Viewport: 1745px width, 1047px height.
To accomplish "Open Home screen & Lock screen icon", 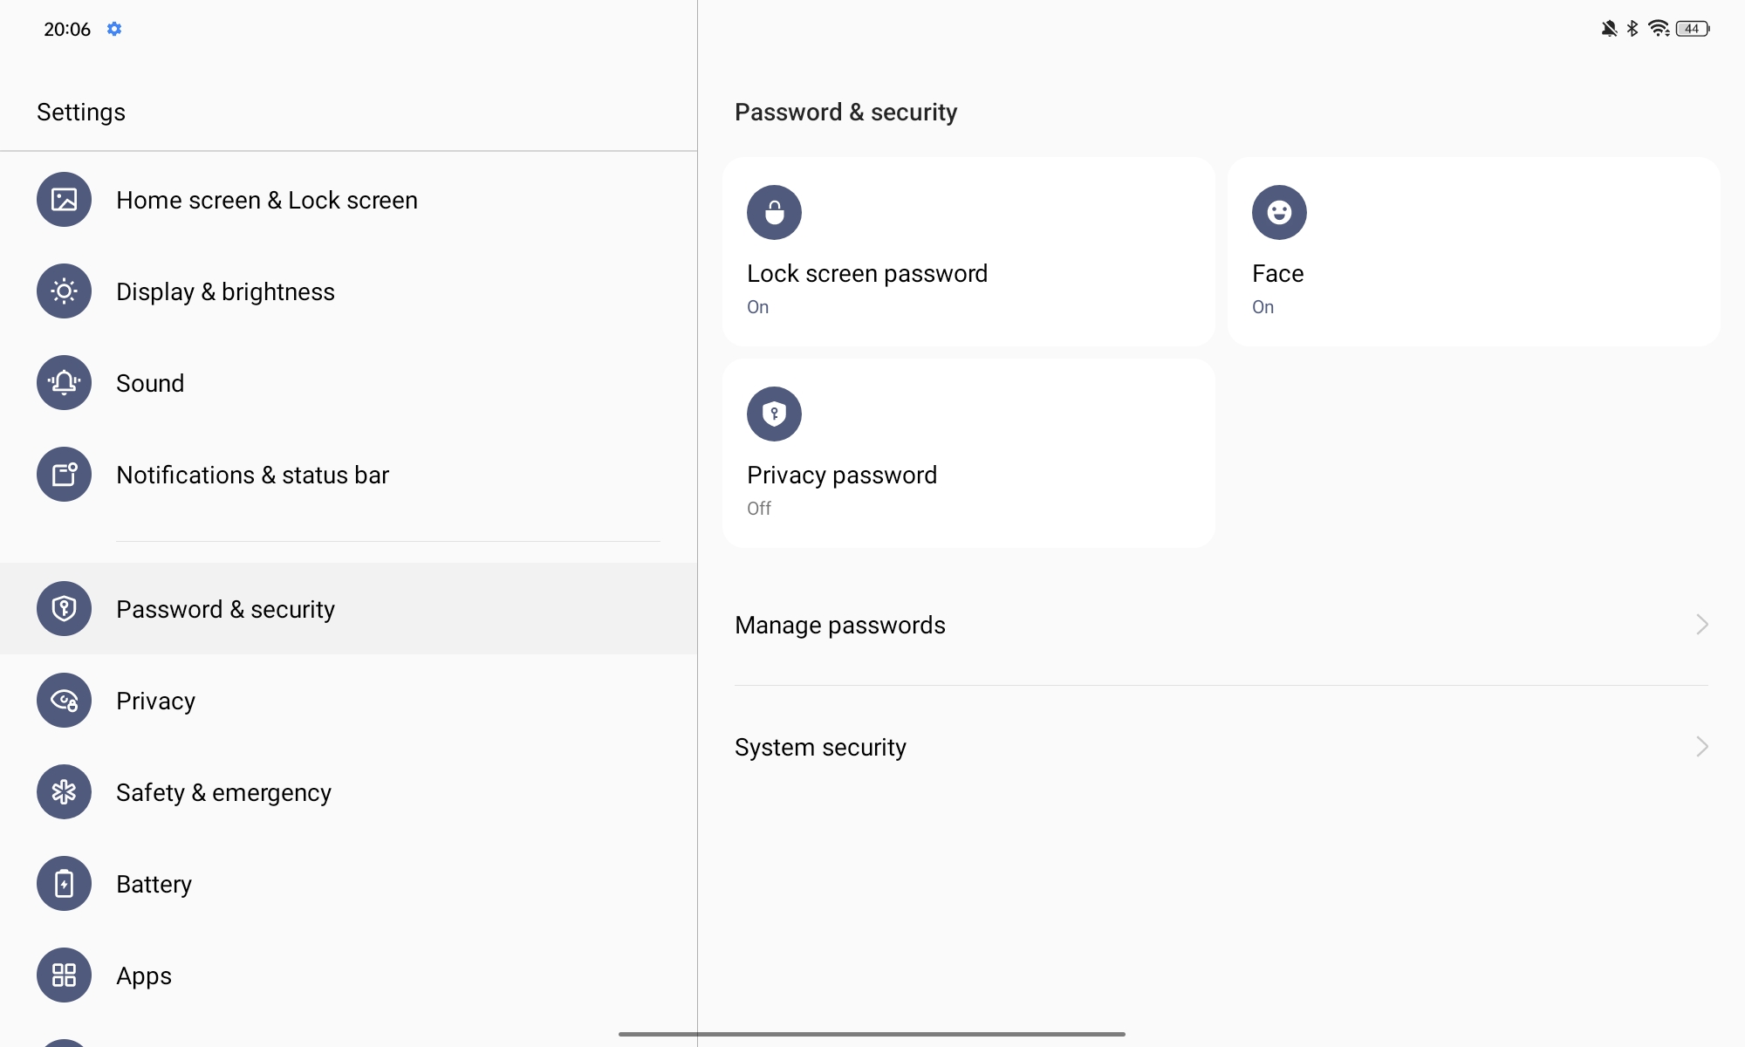I will click(x=64, y=200).
